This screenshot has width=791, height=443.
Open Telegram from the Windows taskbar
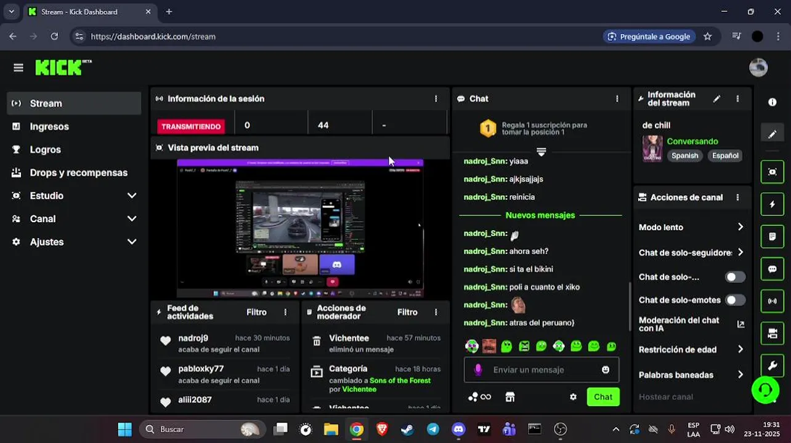(x=432, y=429)
